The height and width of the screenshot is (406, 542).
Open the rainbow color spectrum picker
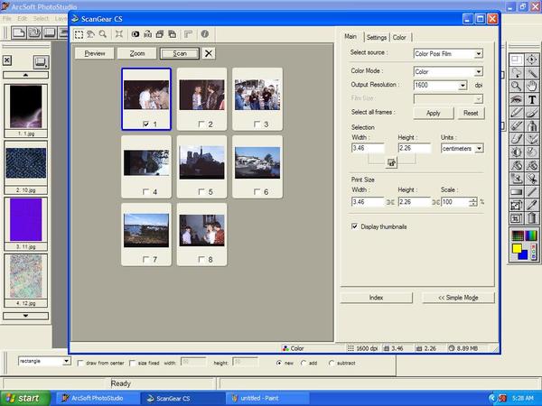[532, 235]
